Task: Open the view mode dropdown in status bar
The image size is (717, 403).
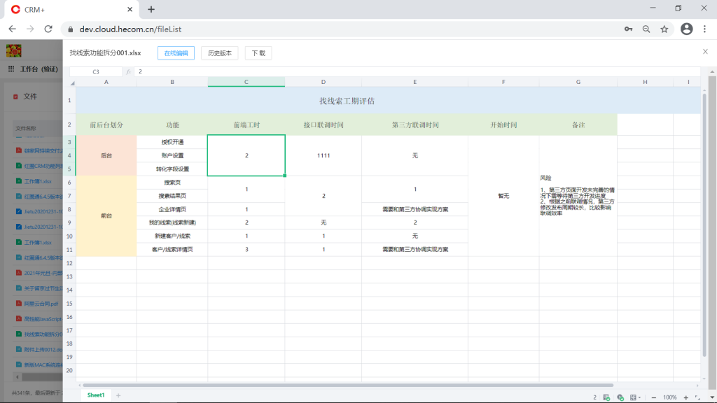Action: (634, 397)
